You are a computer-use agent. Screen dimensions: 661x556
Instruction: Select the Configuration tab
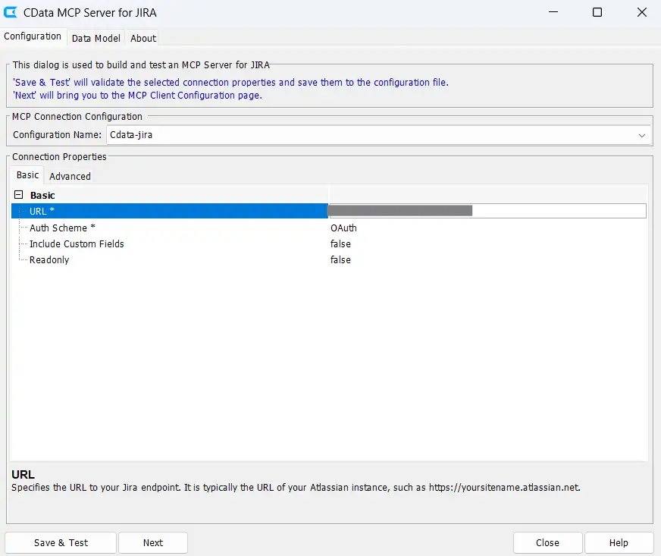pyautogui.click(x=33, y=36)
